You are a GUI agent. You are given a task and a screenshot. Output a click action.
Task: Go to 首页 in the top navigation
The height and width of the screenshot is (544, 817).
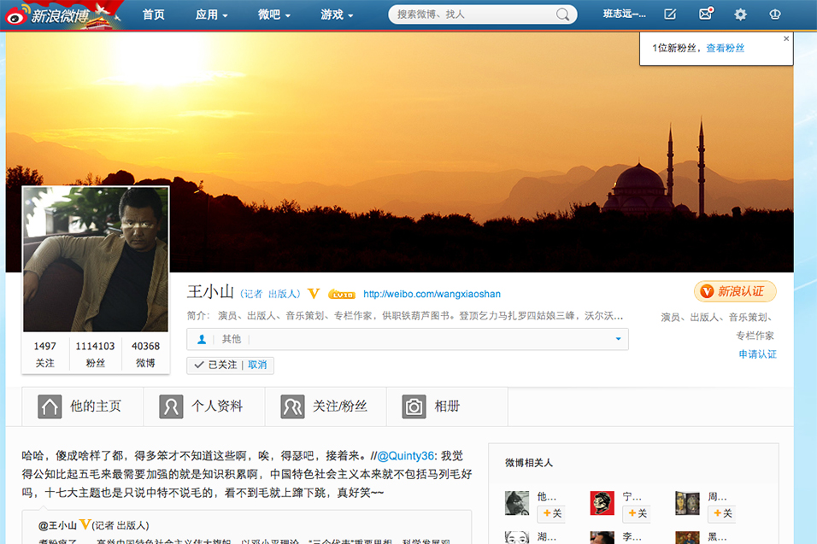coord(154,15)
